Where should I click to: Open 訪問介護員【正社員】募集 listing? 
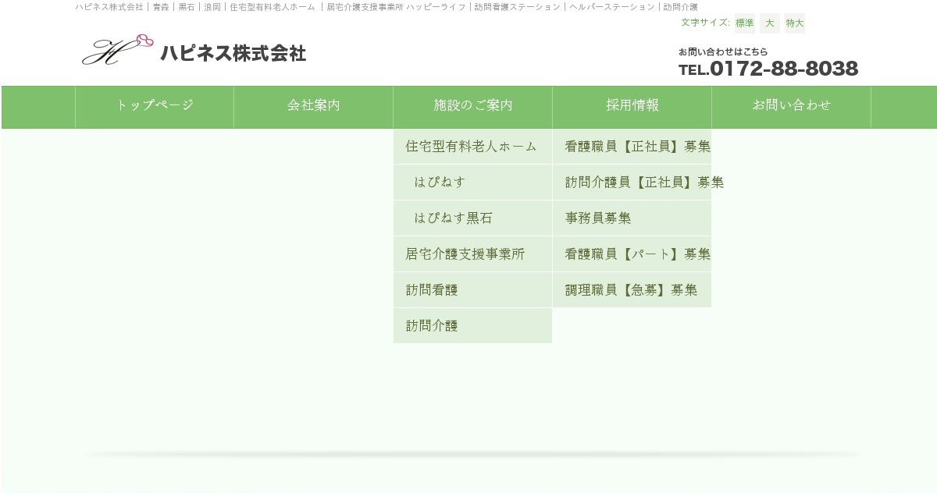(x=632, y=182)
